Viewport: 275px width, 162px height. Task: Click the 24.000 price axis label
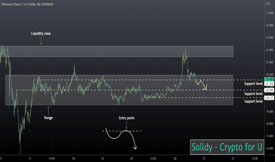(x=270, y=50)
